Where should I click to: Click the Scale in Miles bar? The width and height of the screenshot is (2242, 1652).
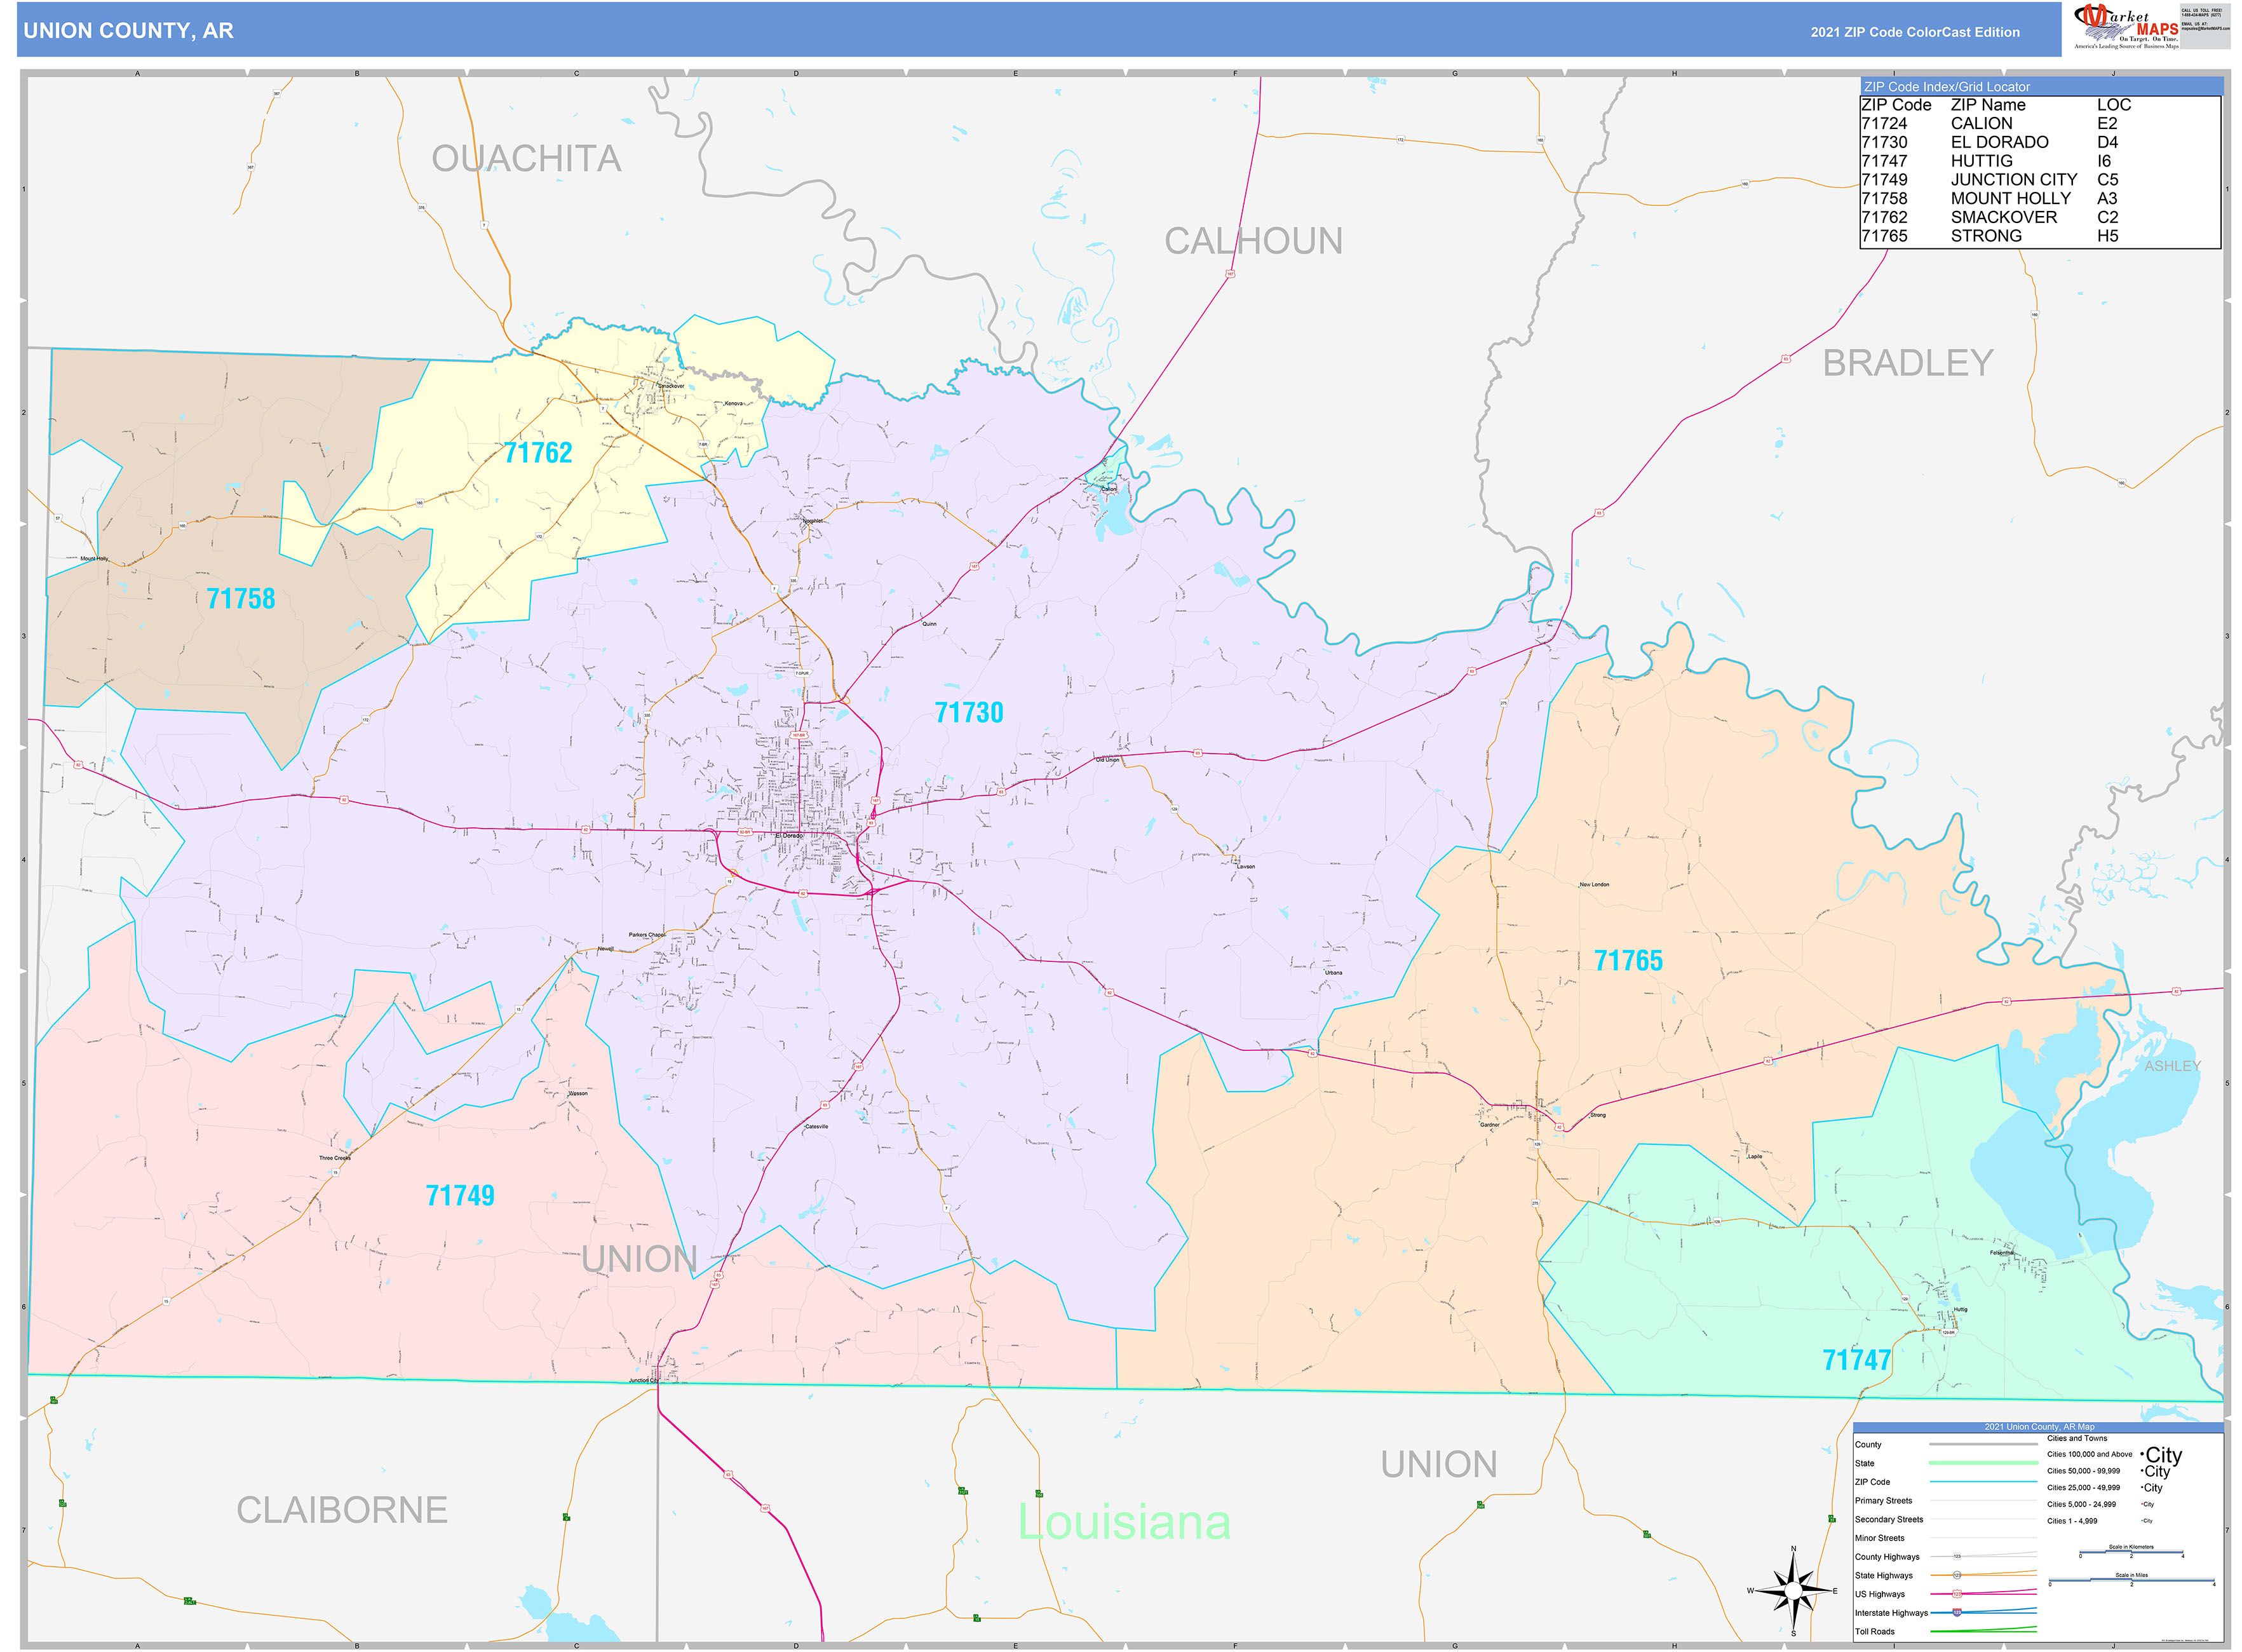point(2131,1581)
